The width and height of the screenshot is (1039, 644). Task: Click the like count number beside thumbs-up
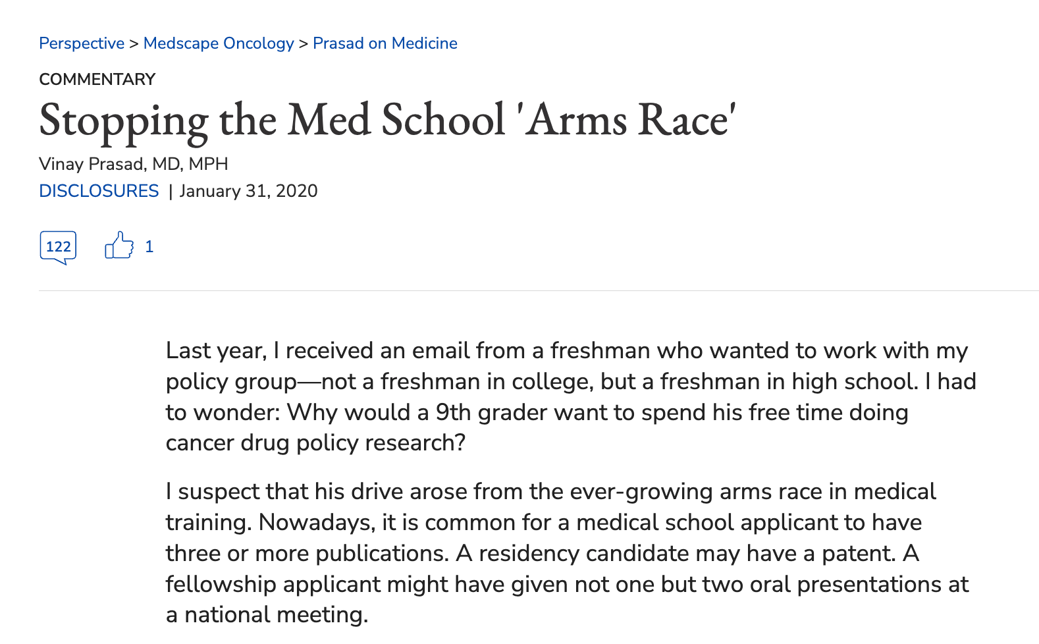[149, 247]
